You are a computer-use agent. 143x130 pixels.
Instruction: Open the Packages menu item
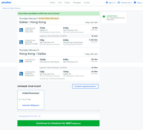tap(77, 3)
